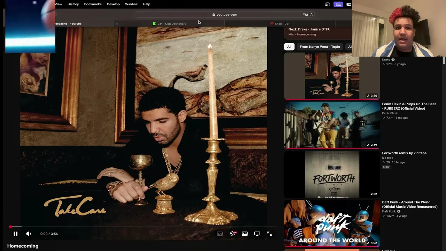Close the tab using its X button
This screenshot has width=446, height=251.
pos(117,24)
